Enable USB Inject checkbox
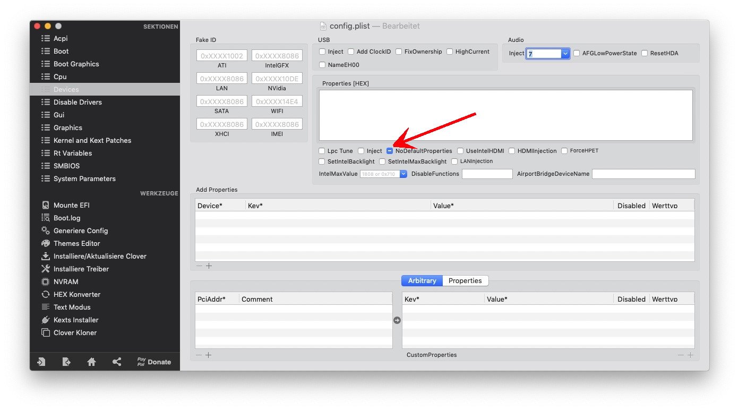Viewport: 739px width, 410px height. [x=322, y=52]
